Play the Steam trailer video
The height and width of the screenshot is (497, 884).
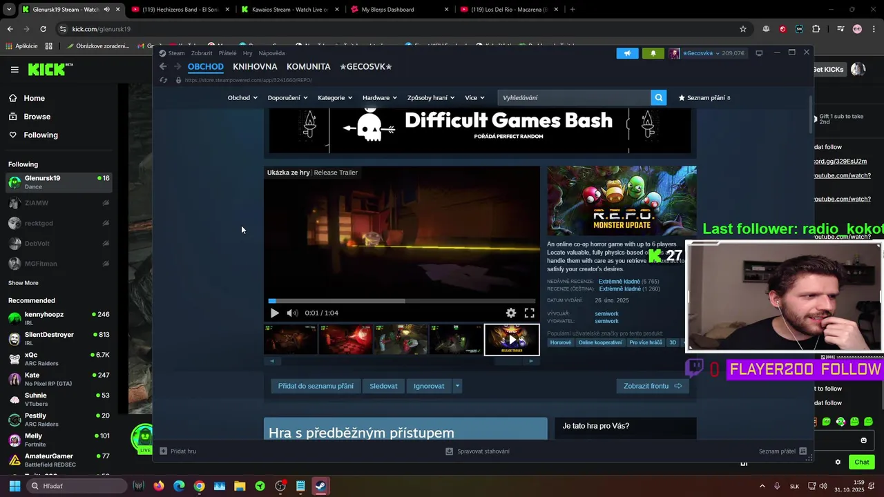(x=274, y=313)
